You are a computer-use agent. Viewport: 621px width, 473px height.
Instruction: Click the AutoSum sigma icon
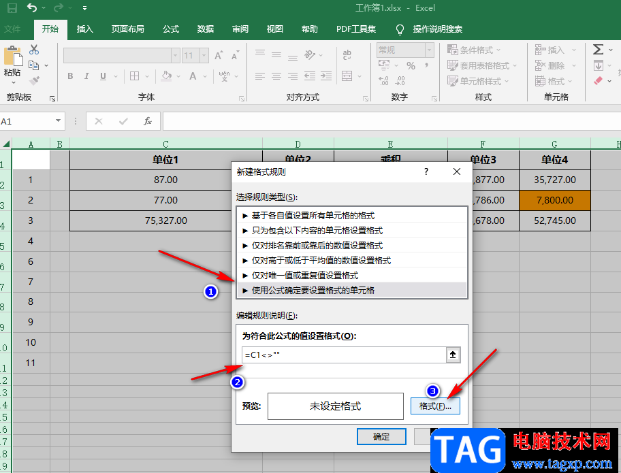pyautogui.click(x=598, y=50)
